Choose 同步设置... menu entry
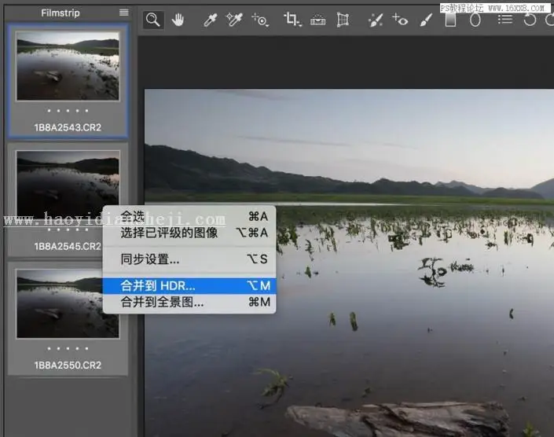The width and height of the screenshot is (554, 437). pyautogui.click(x=189, y=259)
